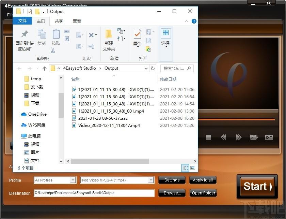Click the Browse... button
The height and width of the screenshot is (219, 286).
172,193
